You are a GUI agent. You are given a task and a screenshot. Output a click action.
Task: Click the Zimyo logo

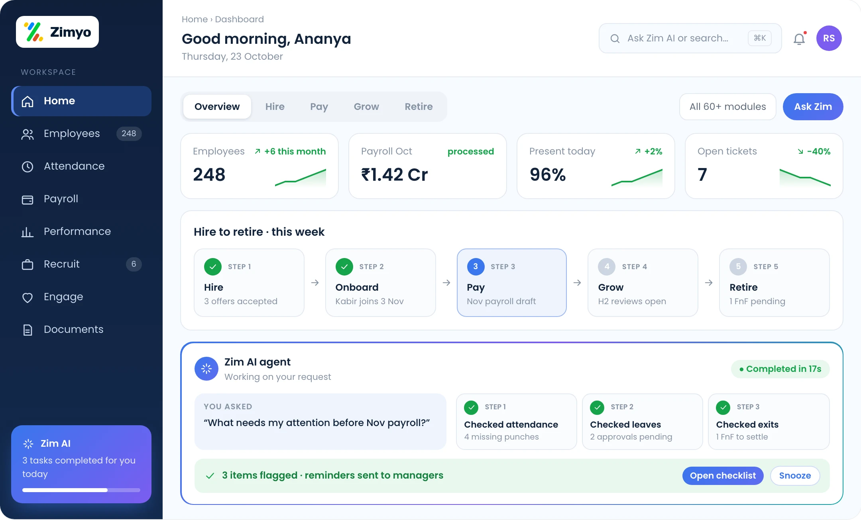click(x=57, y=32)
